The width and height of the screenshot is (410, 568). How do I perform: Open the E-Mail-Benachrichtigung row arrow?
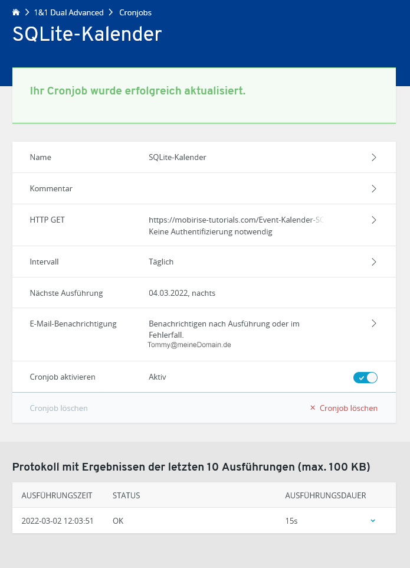coord(373,324)
